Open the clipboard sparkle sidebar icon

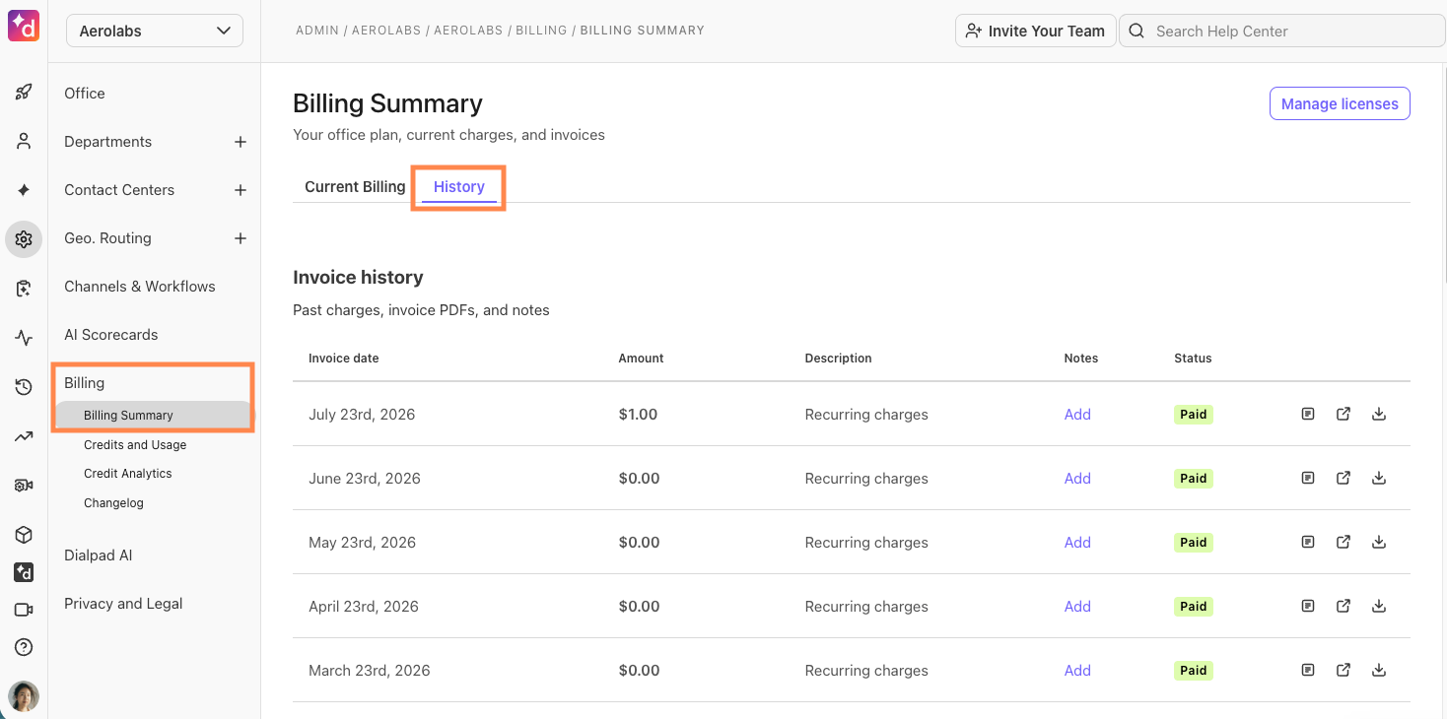[x=24, y=289]
